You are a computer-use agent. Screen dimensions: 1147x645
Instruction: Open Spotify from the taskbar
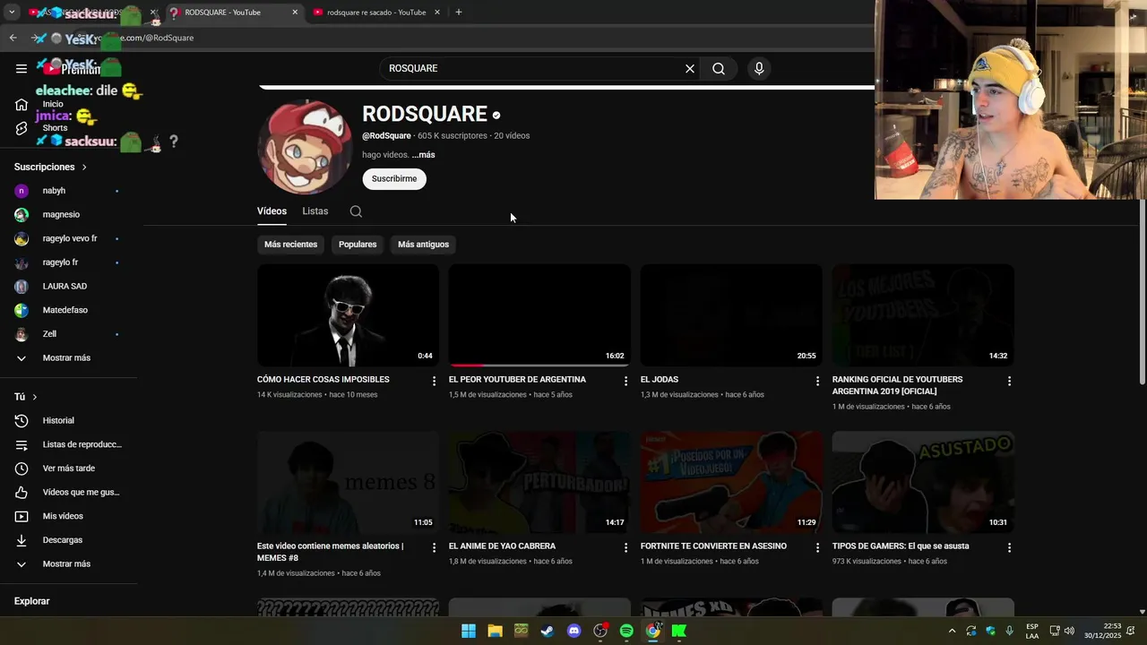(626, 631)
